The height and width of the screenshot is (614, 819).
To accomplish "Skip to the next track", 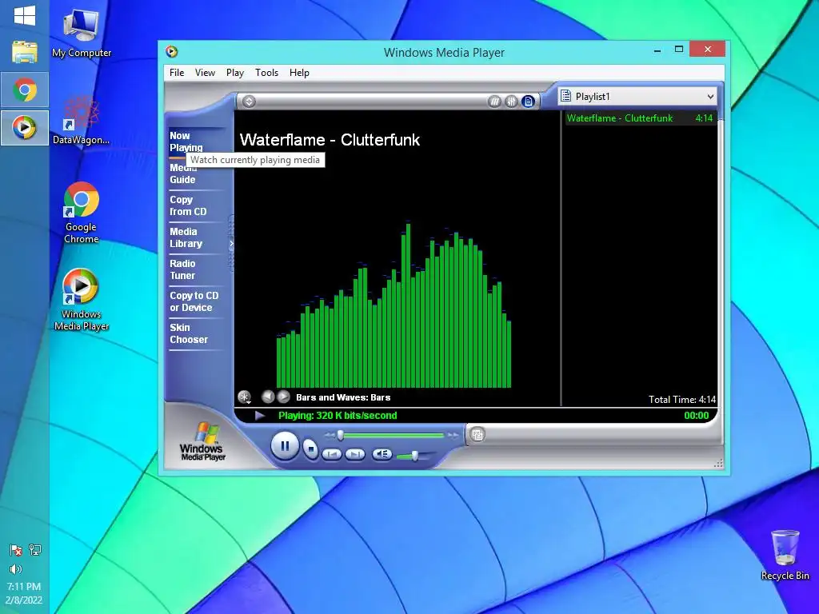I will coord(355,454).
